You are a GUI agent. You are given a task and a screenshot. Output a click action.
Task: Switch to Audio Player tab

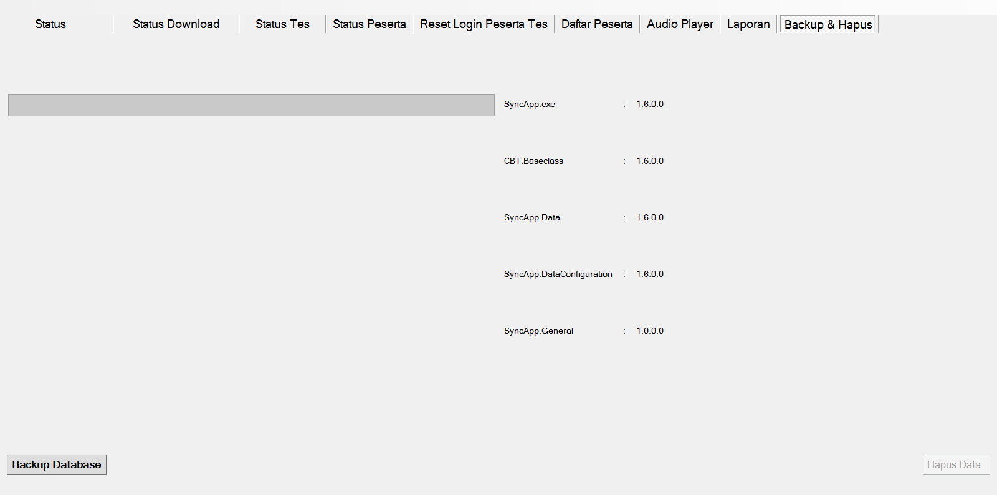coord(680,24)
